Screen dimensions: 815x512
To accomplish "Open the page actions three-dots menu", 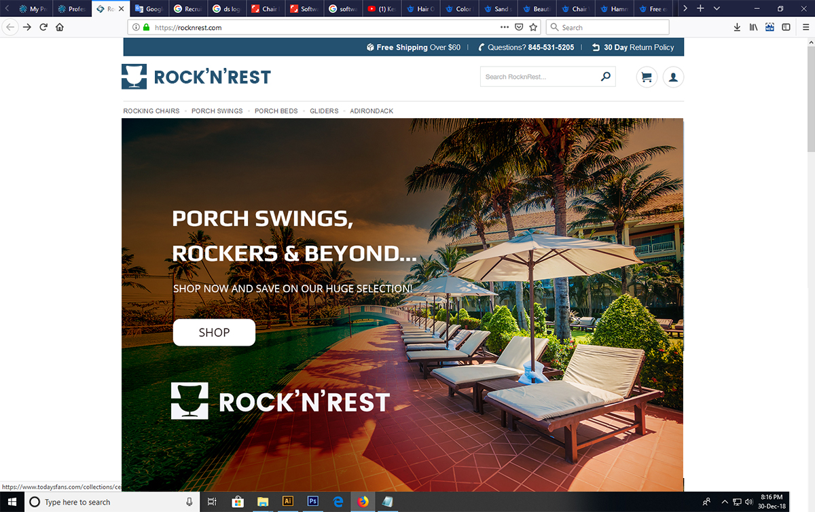I will 504,27.
